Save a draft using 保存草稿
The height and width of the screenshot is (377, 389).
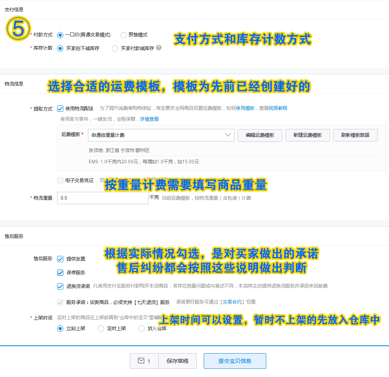pyautogui.click(x=177, y=361)
